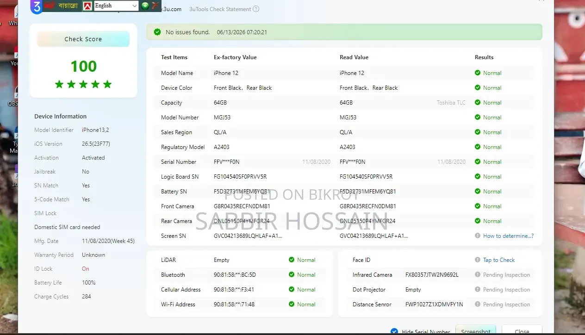This screenshot has width=585, height=335.
Task: Click Normal check icon in Model Number row
Action: pyautogui.click(x=478, y=117)
